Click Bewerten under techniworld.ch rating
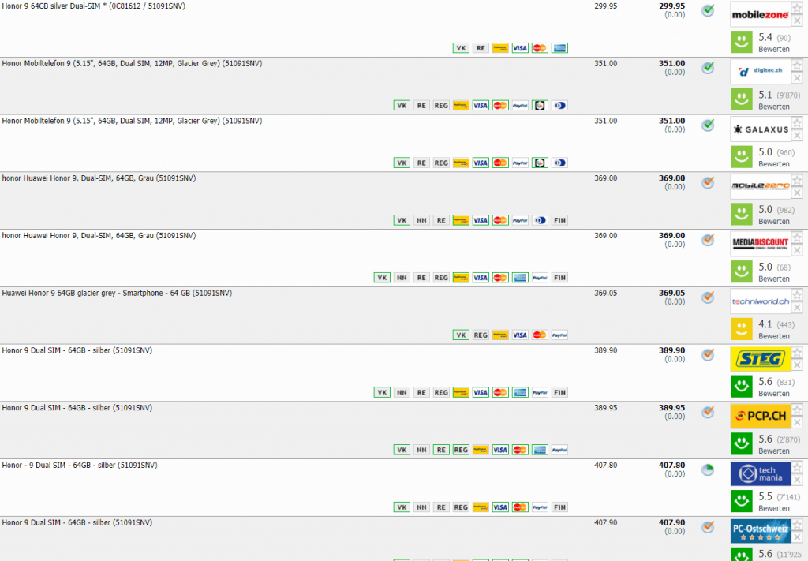The image size is (808, 561). [x=774, y=336]
